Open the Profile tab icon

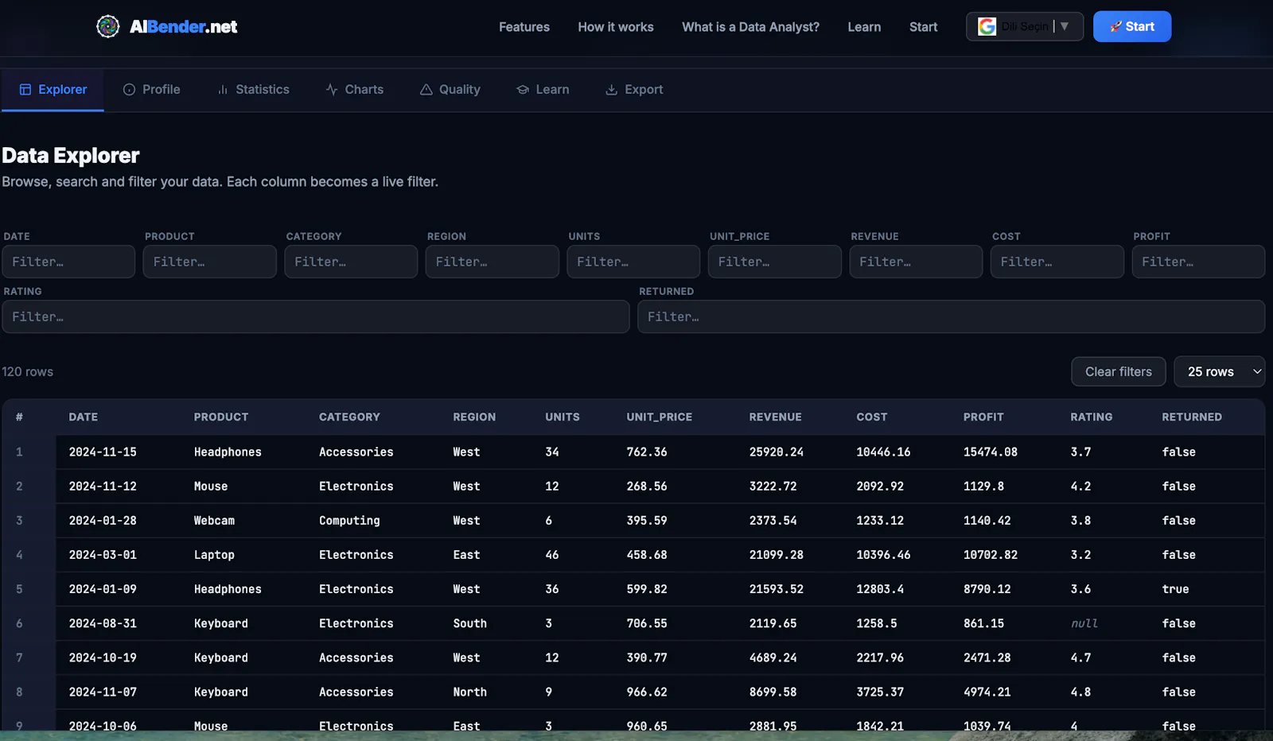(129, 90)
